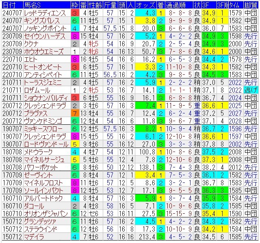Click the 脚質 column header
Screen dimensions: 260x243
(x=251, y=5)
